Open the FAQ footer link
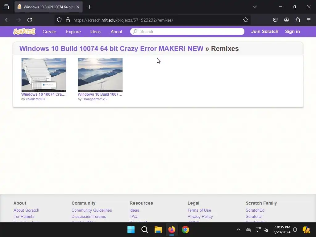The height and width of the screenshot is (237, 316). click(x=134, y=216)
